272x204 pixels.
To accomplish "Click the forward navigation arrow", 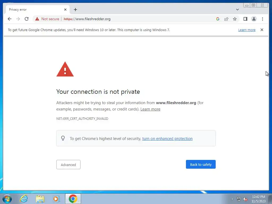I will [18, 19].
